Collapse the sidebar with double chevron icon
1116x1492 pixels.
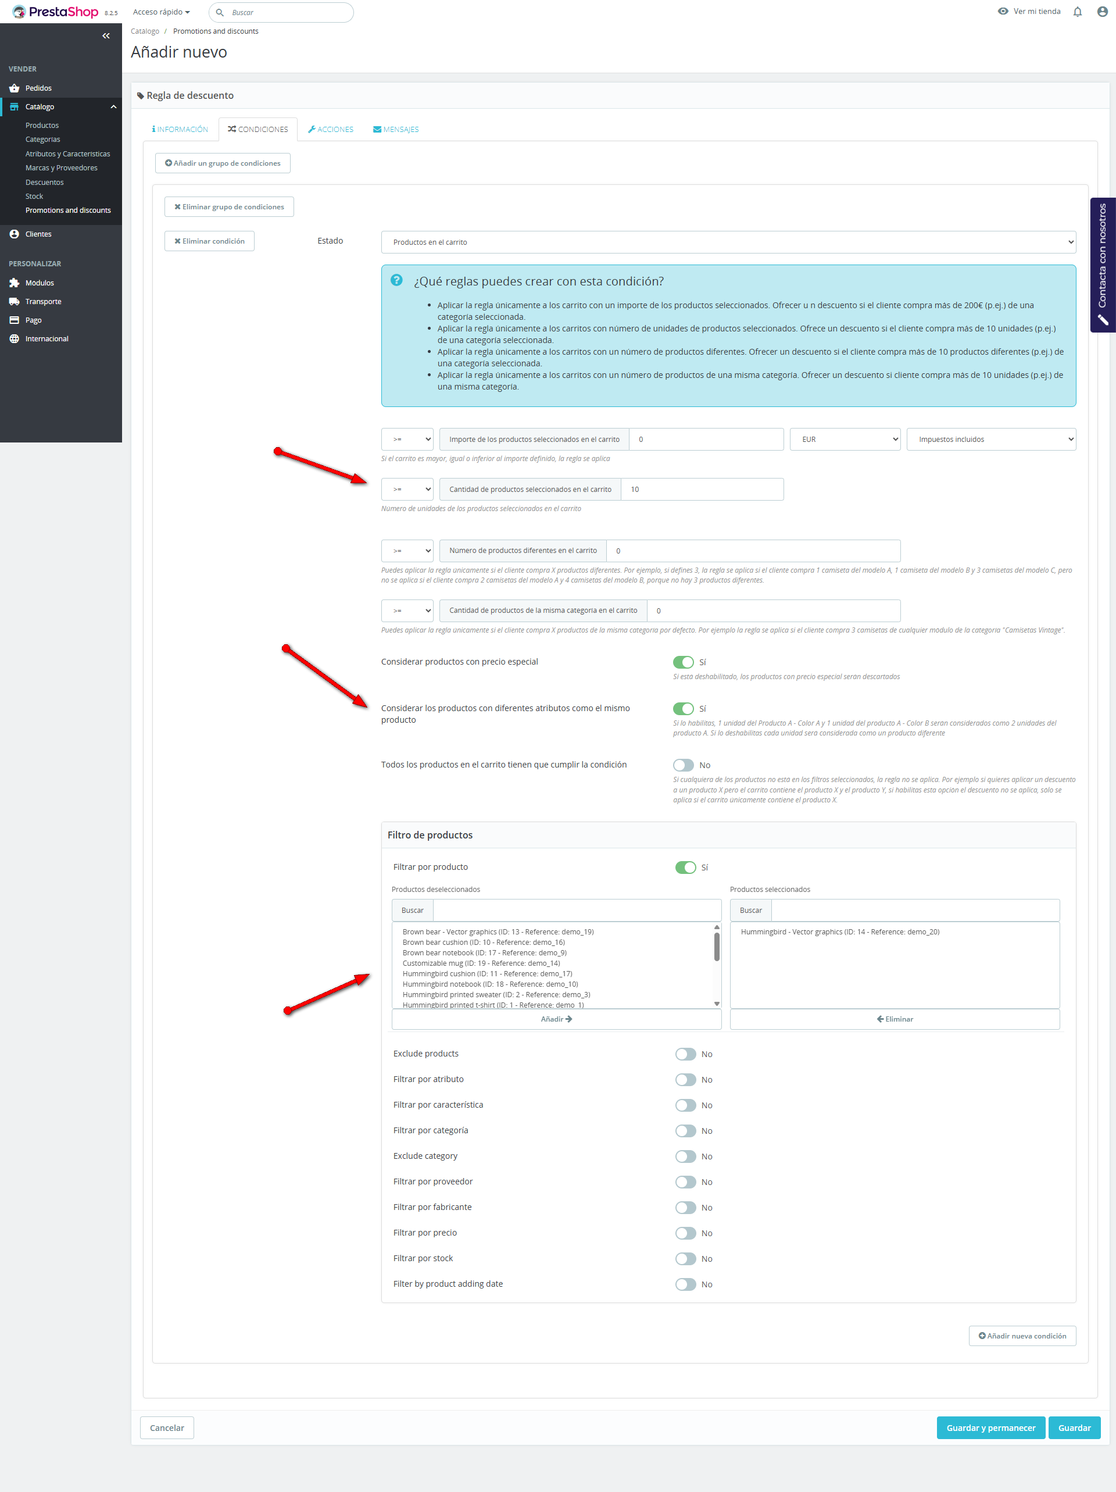point(106,35)
